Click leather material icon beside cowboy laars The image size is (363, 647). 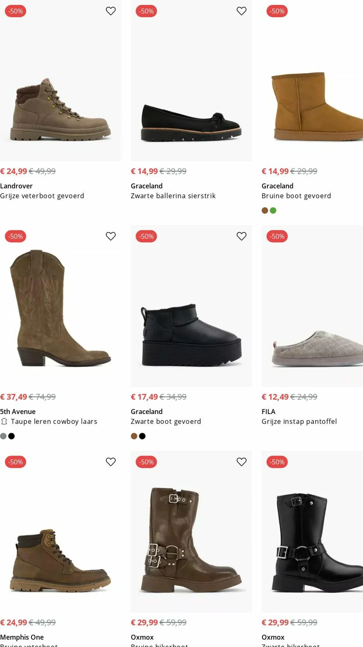click(x=4, y=422)
